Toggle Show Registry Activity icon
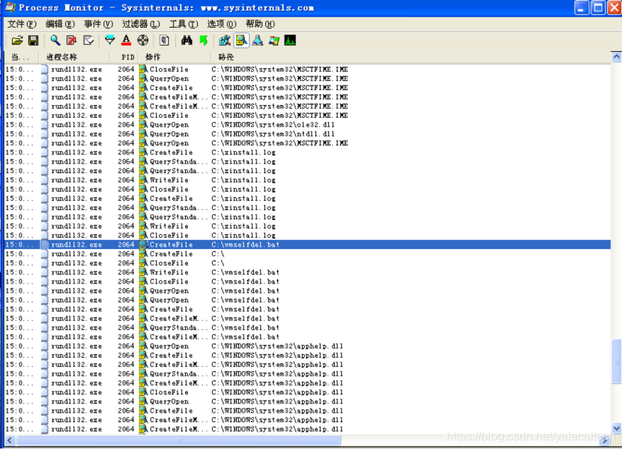 point(225,40)
